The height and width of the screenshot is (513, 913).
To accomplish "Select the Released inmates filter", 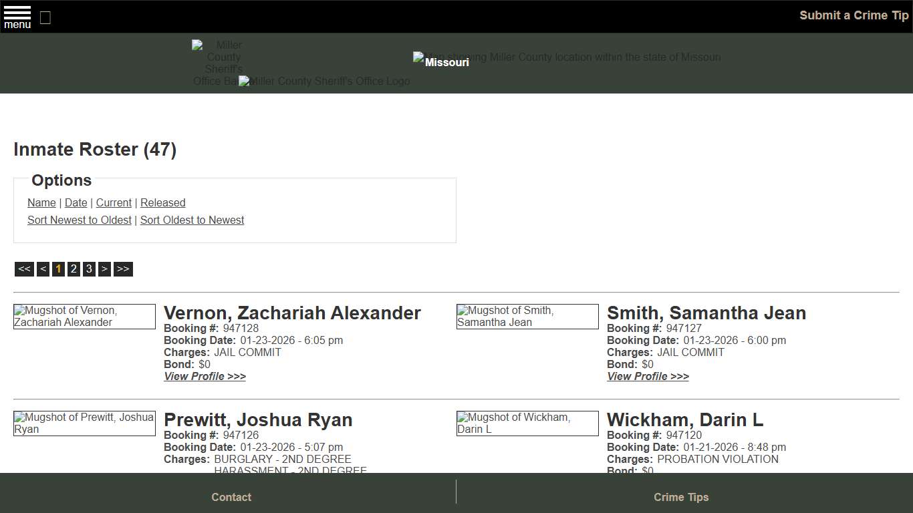I will click(x=162, y=202).
